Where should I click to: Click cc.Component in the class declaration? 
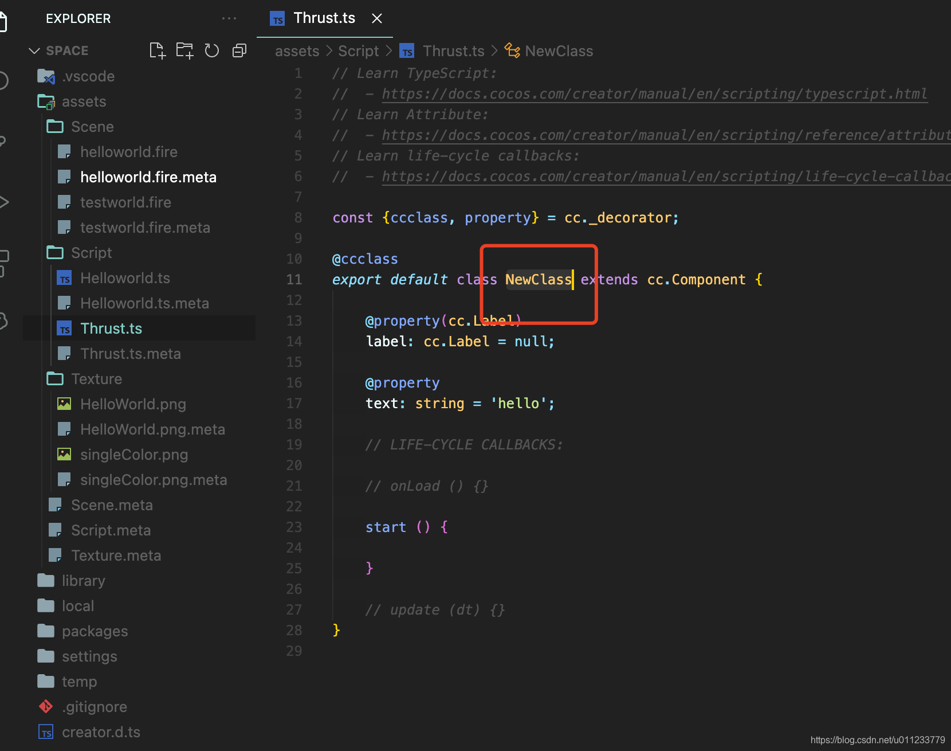697,280
